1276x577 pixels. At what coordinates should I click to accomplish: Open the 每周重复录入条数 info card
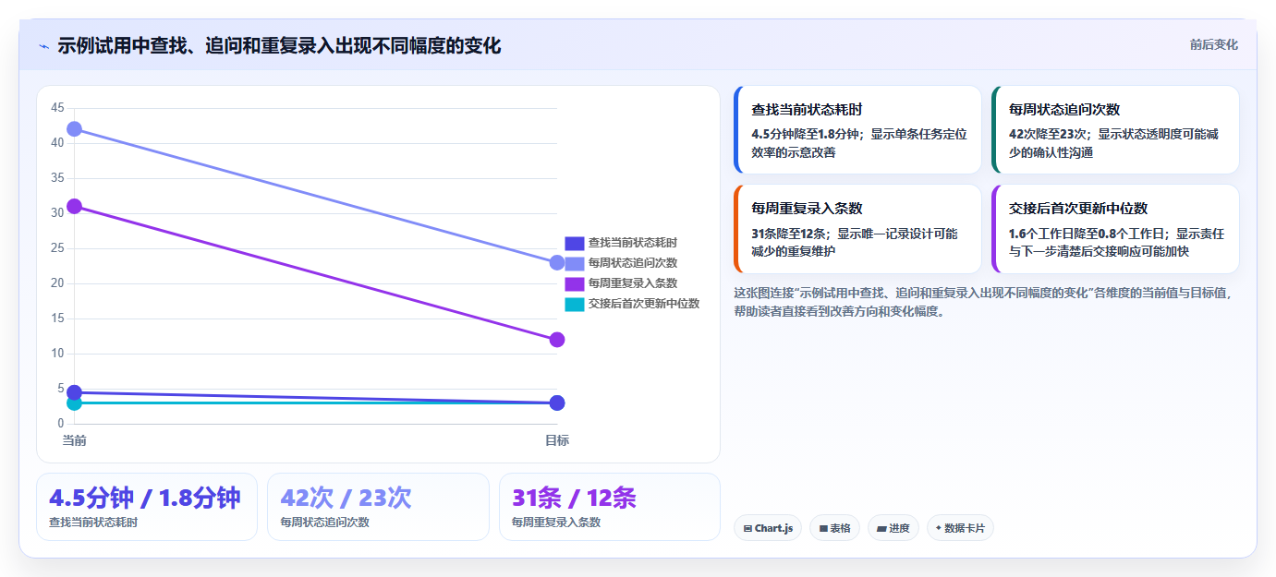[857, 229]
